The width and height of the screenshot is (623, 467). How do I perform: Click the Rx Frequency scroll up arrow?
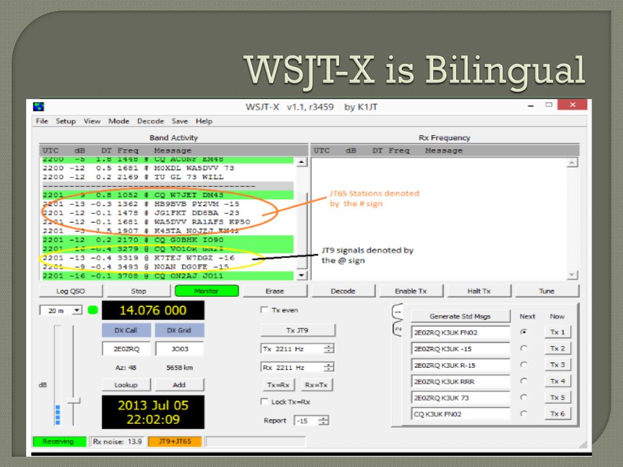[573, 162]
